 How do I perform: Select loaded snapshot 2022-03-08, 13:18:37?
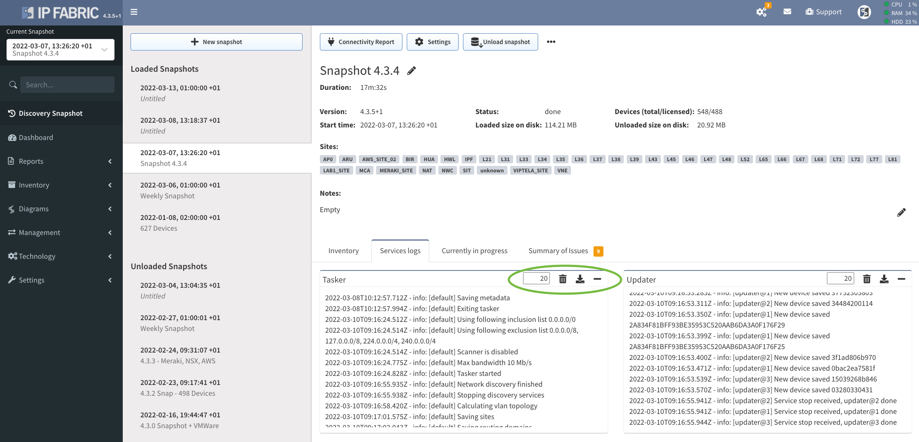(217, 126)
